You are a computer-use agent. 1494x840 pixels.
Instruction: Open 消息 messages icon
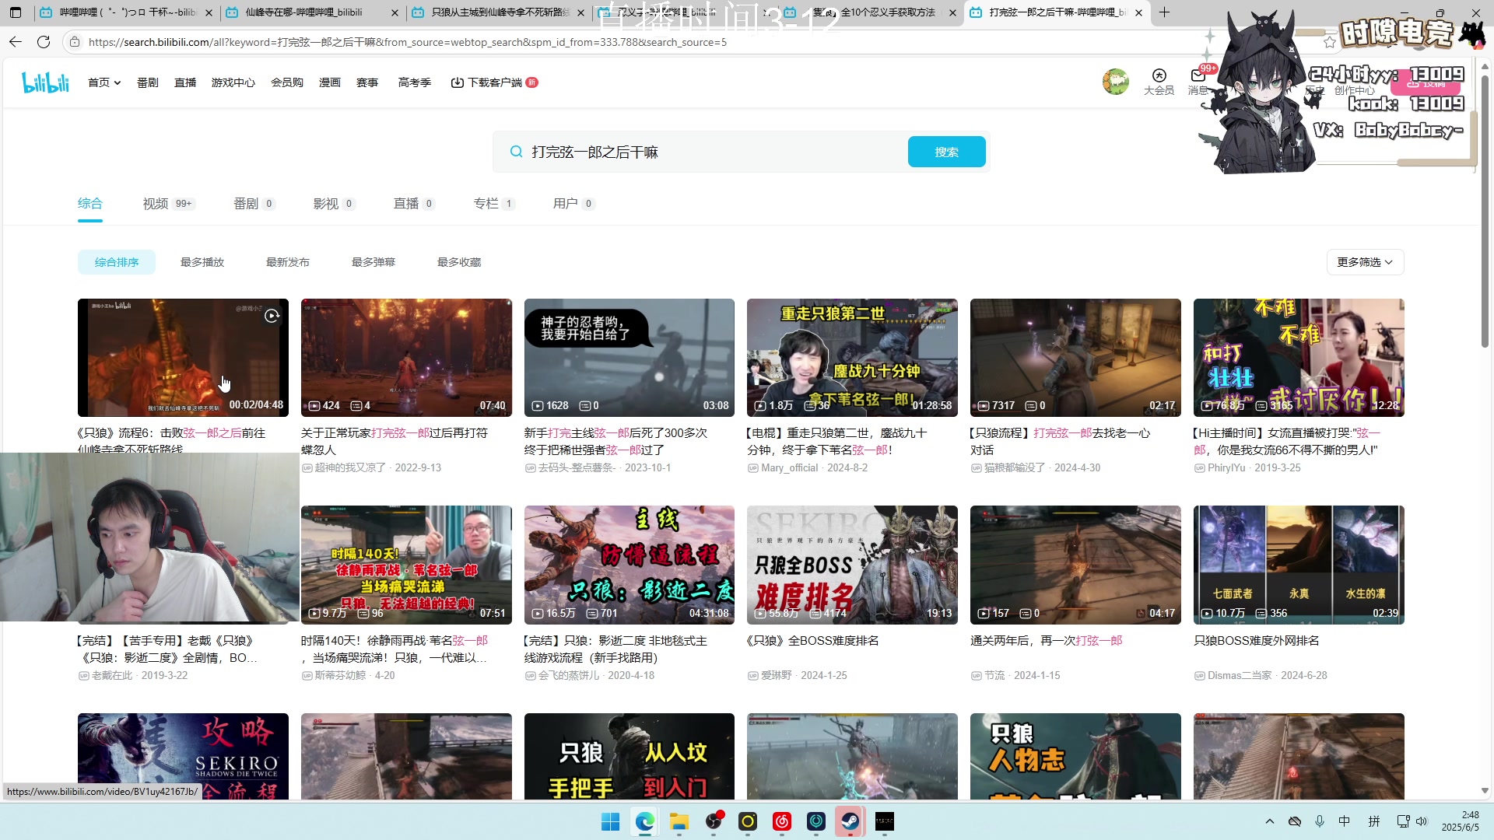(x=1198, y=82)
